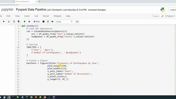Click the Logout button

(172, 10)
